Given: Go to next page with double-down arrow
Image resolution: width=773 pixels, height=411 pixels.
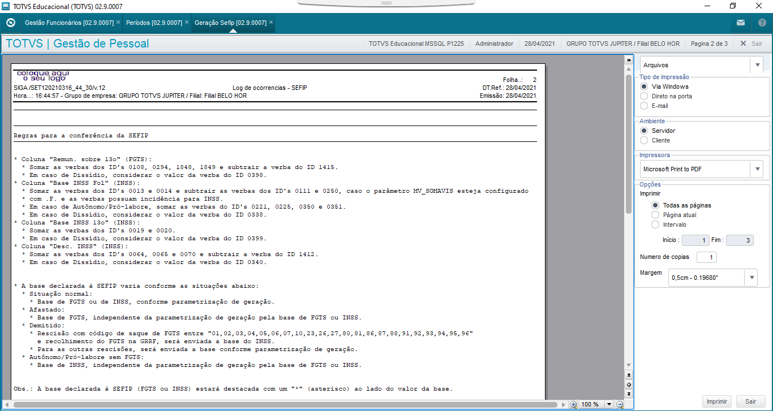Looking at the screenshot, I should coord(629,393).
